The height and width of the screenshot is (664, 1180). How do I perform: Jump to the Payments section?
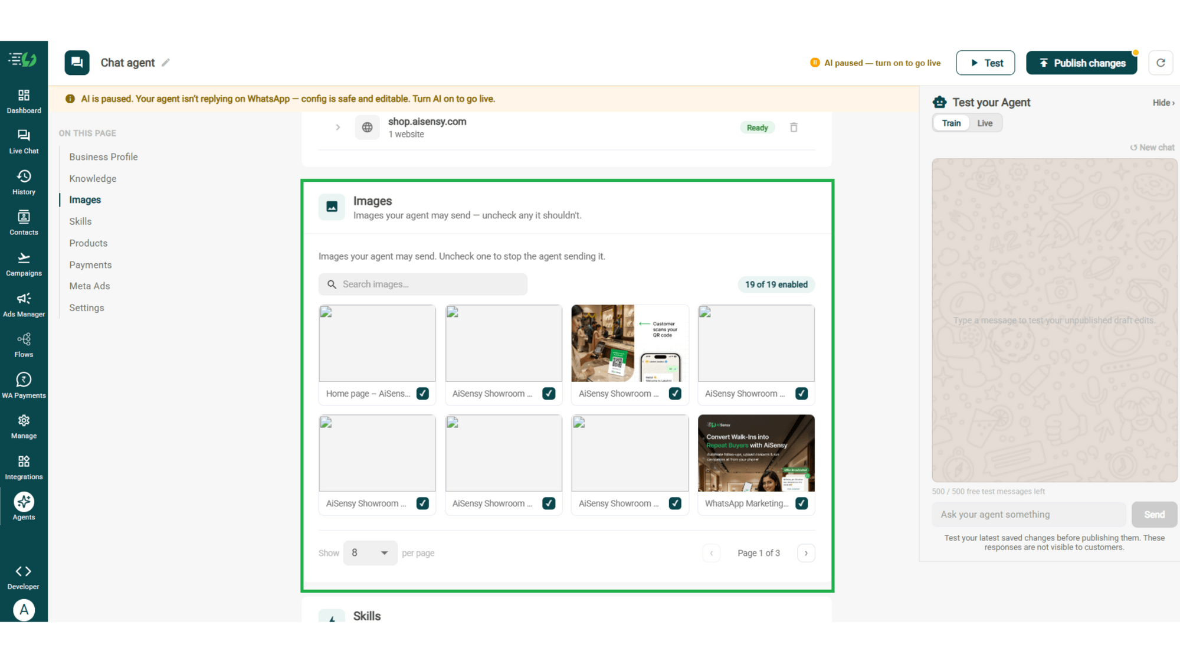click(90, 265)
